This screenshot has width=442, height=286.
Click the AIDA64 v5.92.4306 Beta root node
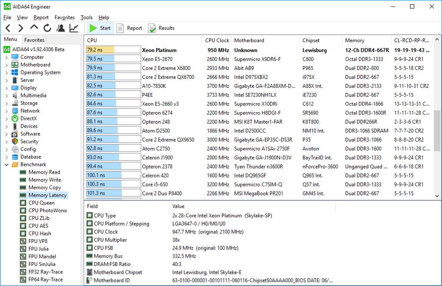34,49
